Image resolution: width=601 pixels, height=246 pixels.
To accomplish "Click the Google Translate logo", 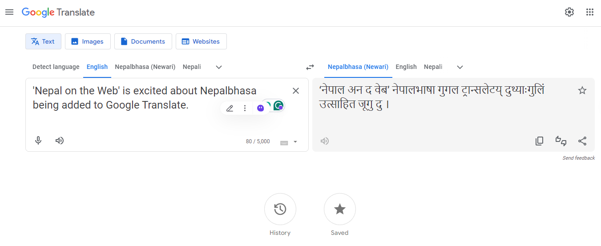I will click(x=58, y=12).
